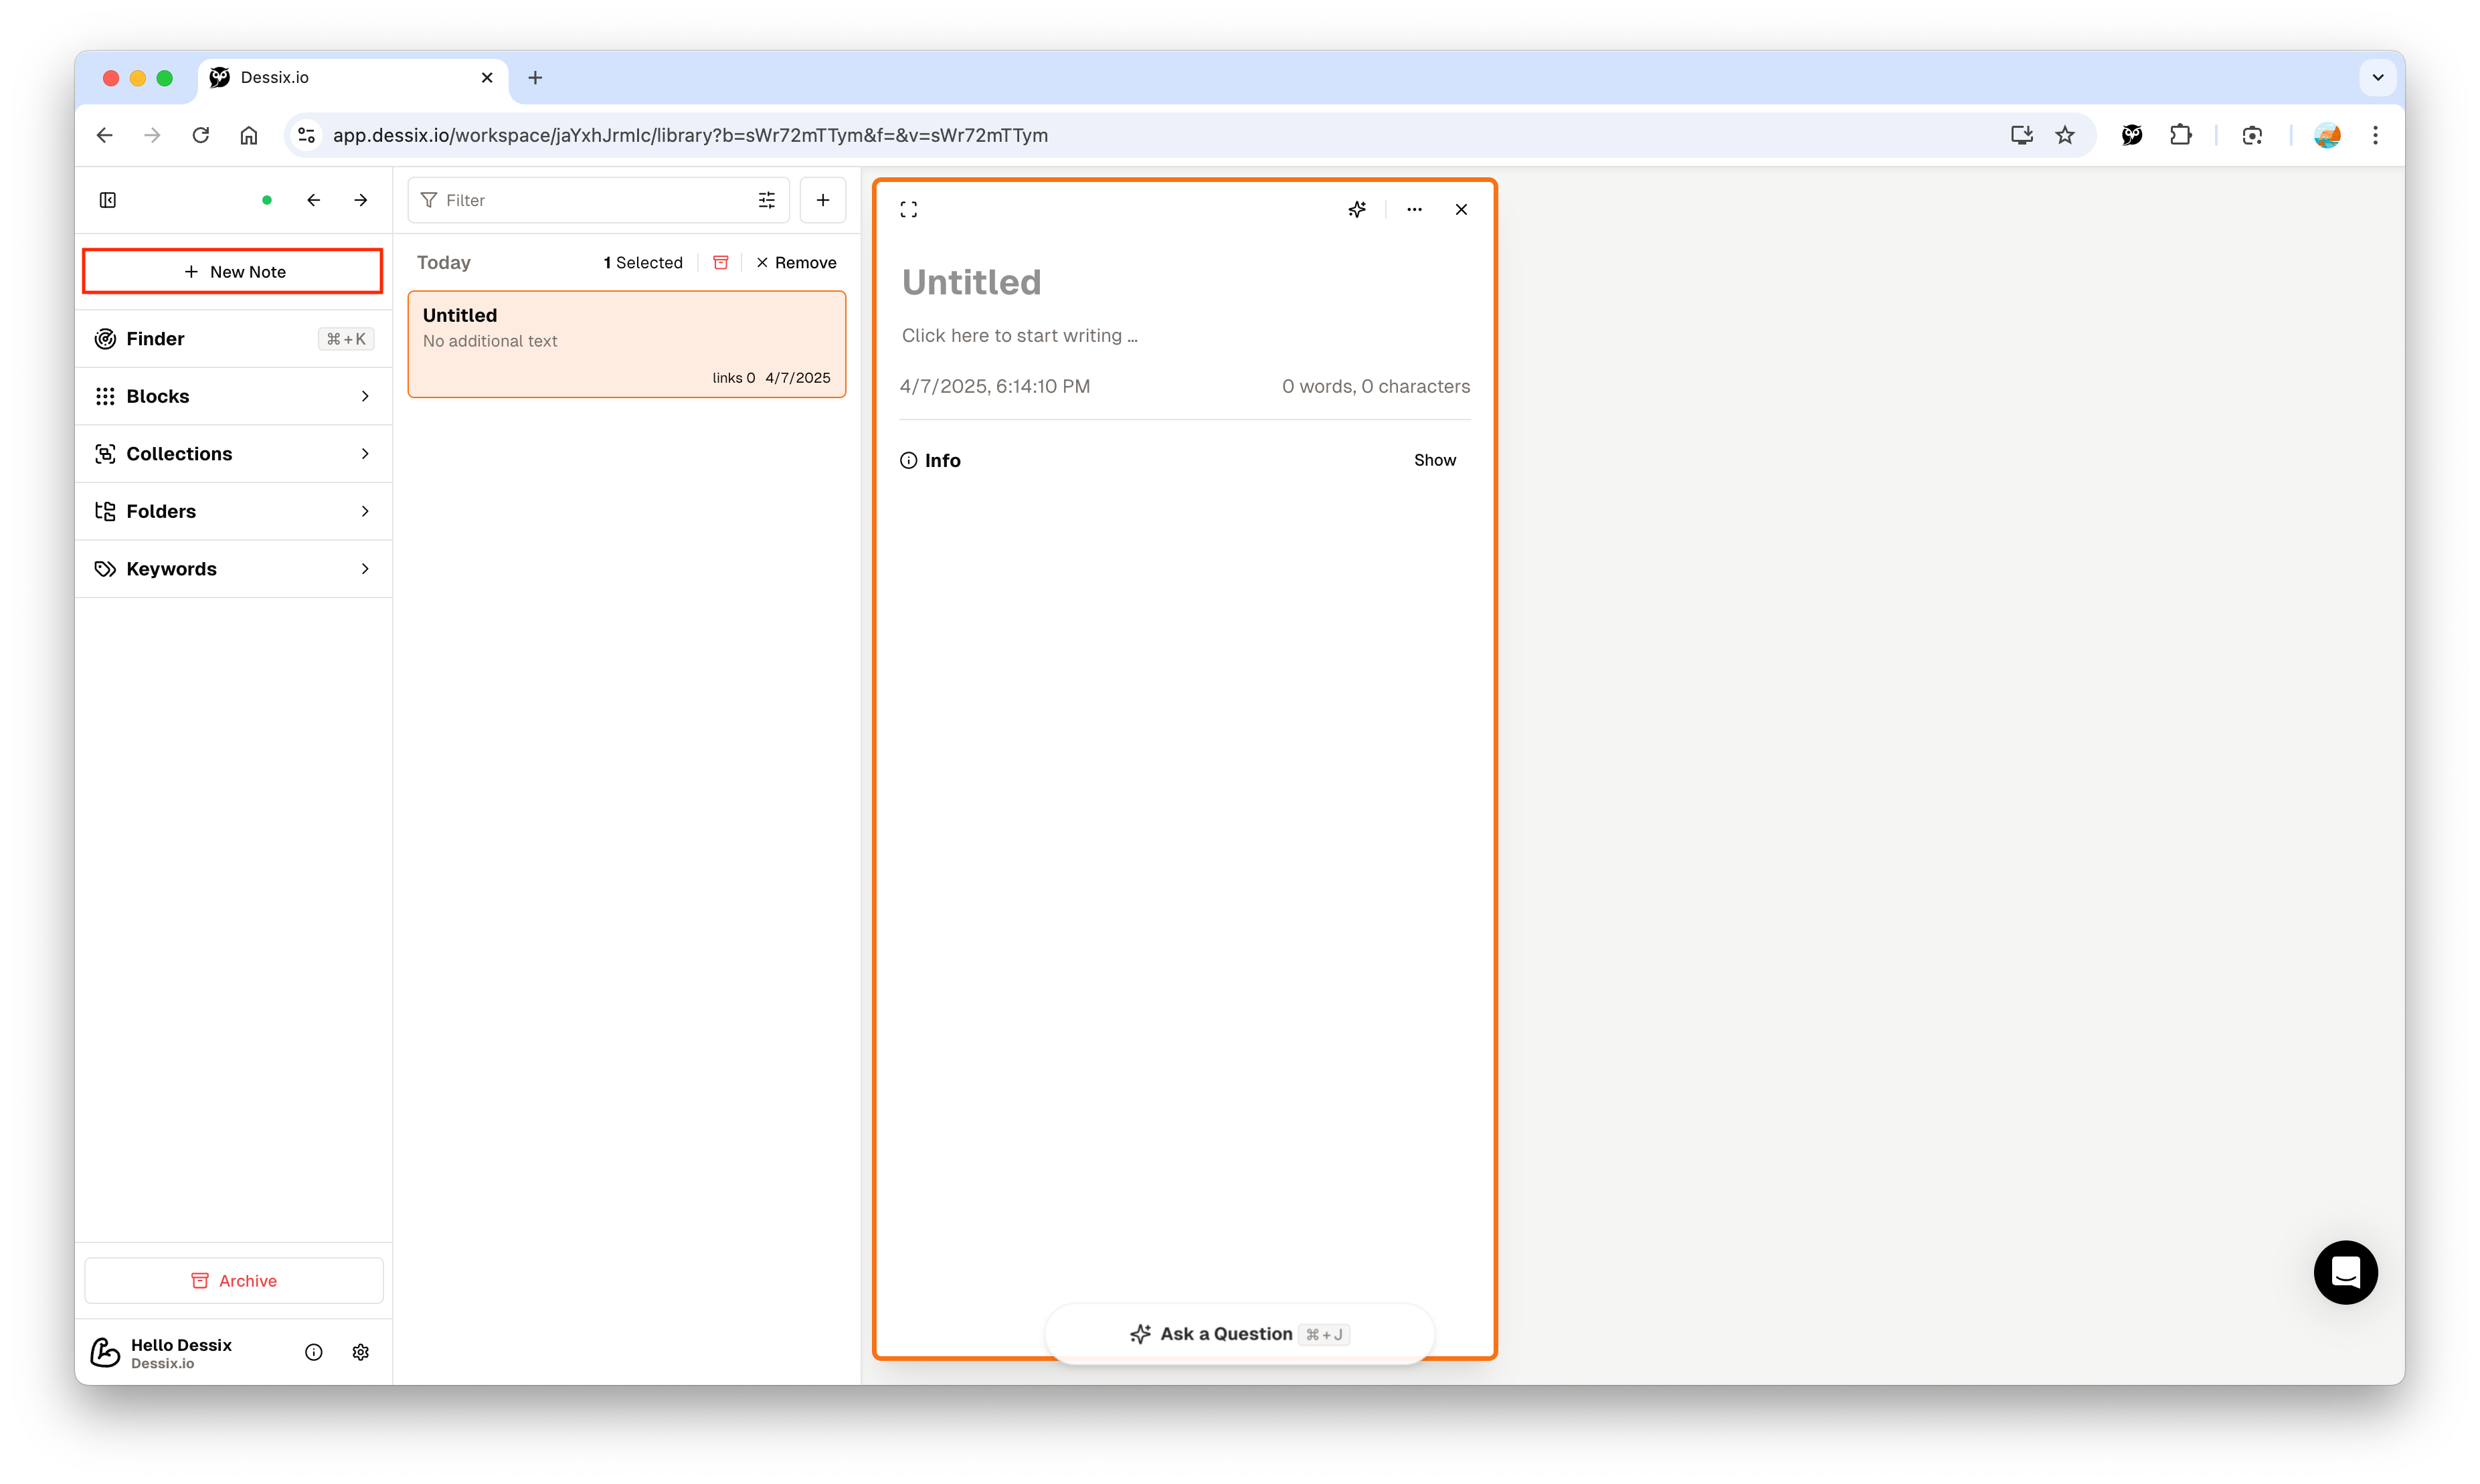Expand note to fullscreen view
The width and height of the screenshot is (2480, 1484).
coord(908,209)
